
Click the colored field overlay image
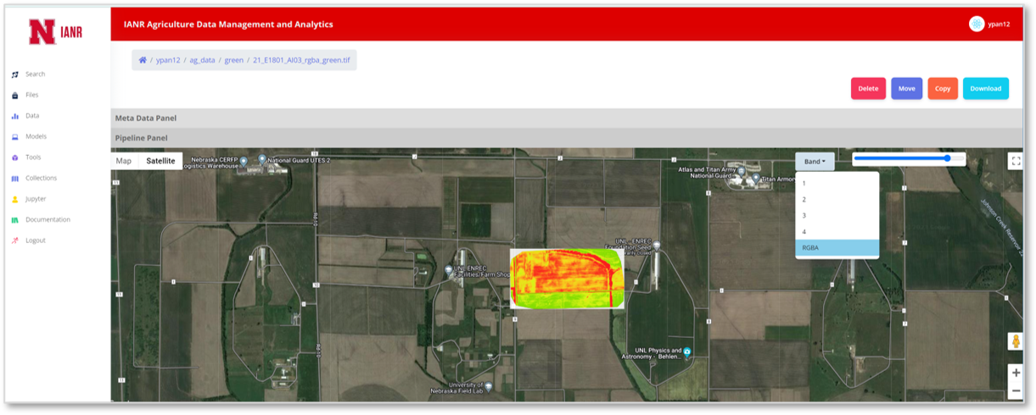point(567,278)
